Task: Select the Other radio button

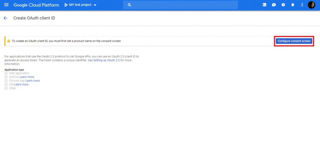Action: pos(6,88)
